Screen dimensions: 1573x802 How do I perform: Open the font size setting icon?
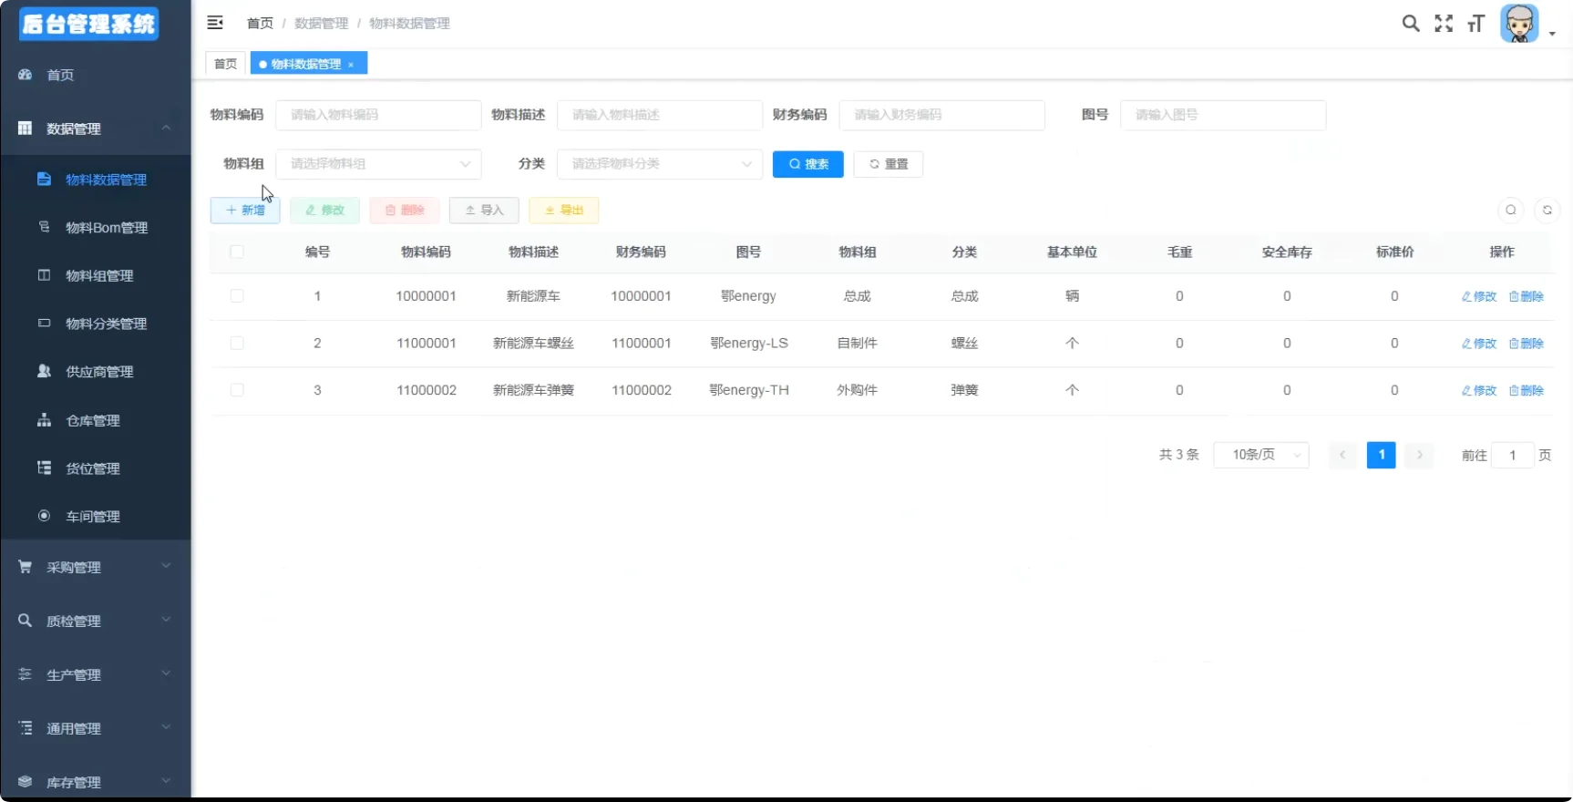pos(1476,24)
